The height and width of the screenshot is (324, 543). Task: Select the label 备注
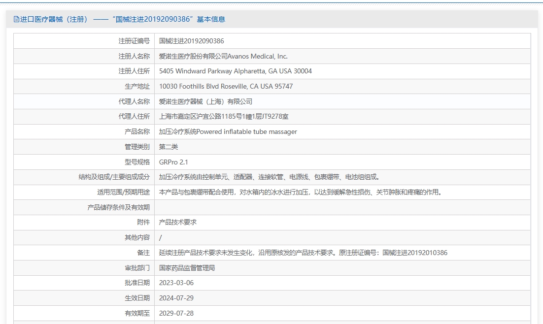[143, 253]
